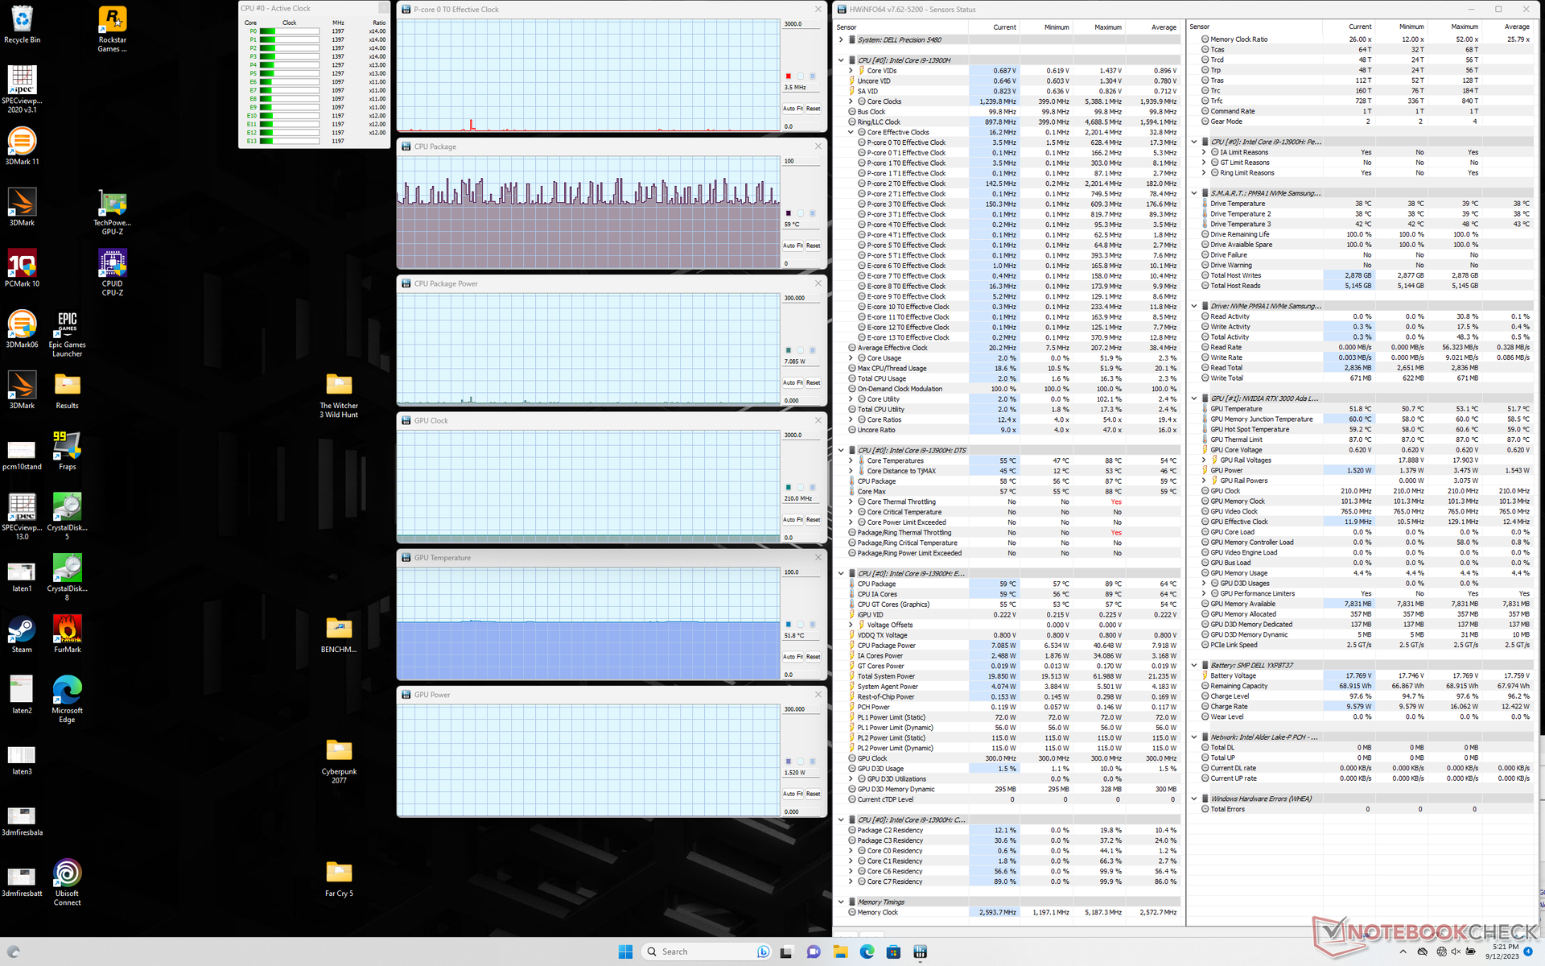Open the CPUID CPU-Z shortcut
Image resolution: width=1545 pixels, height=966 pixels.
[113, 272]
